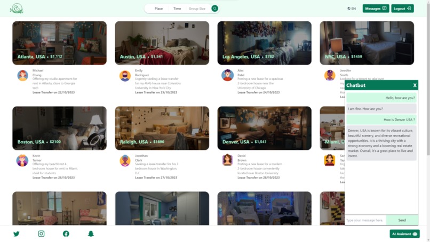Close the Chatbot panel with X
The height and width of the screenshot is (242, 430).
coord(415,85)
